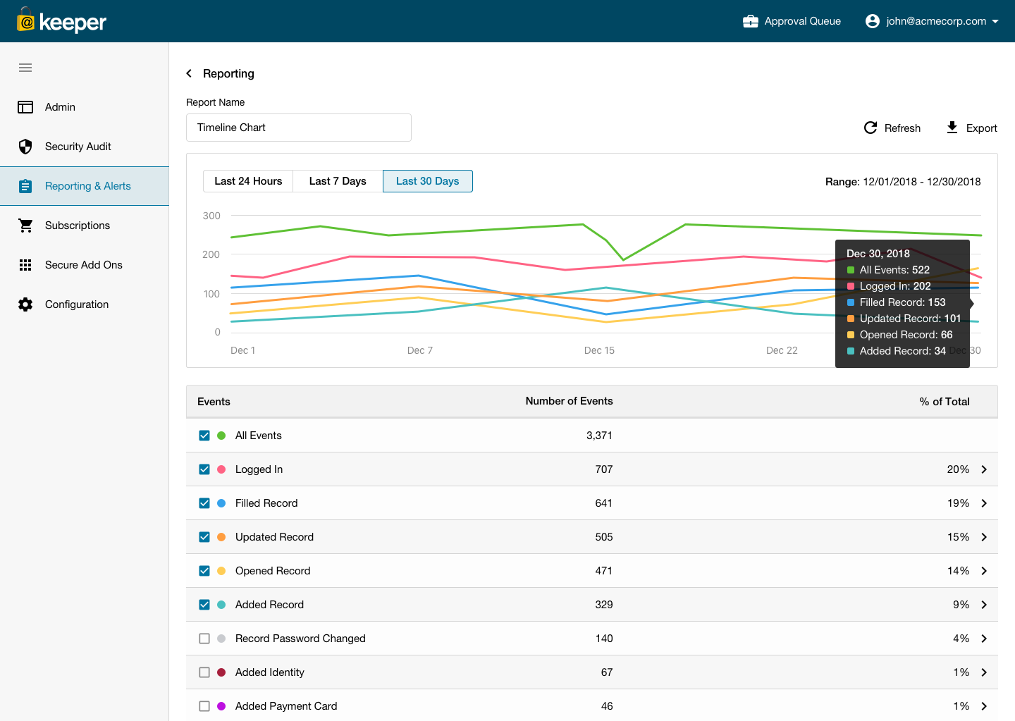
Task: Enable the Record Password Changed checkbox
Action: coord(204,638)
